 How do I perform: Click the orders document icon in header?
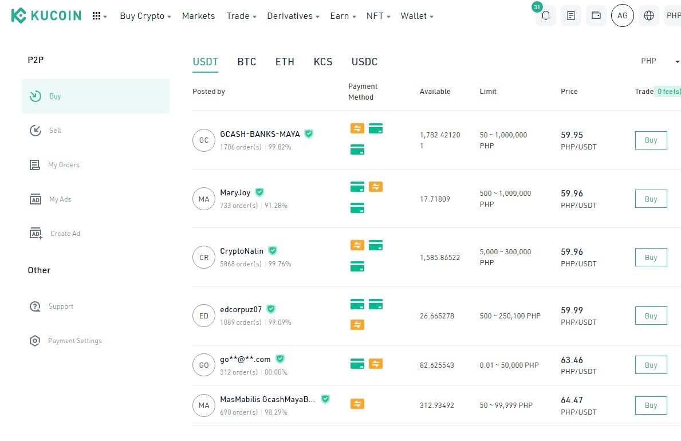coord(570,15)
